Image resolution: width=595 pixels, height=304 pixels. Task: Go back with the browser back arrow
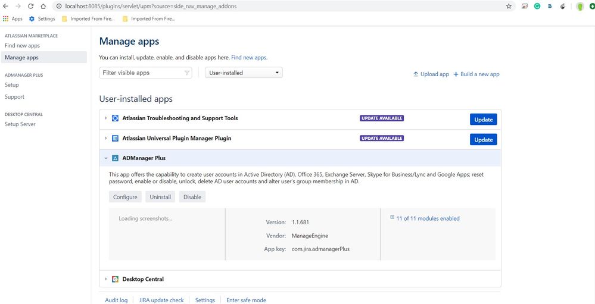pyautogui.click(x=5, y=6)
